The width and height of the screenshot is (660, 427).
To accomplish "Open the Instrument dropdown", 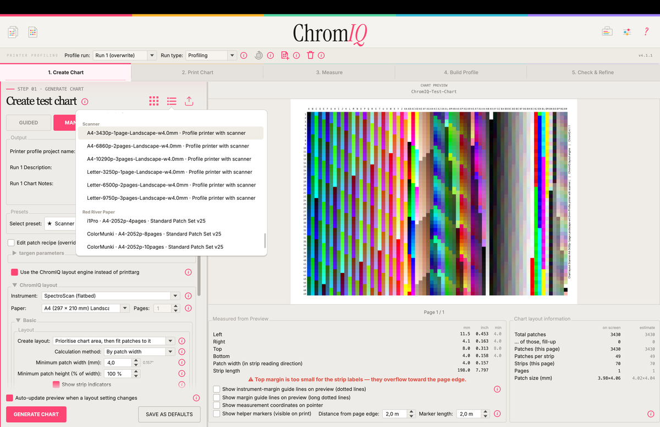I will (111, 295).
